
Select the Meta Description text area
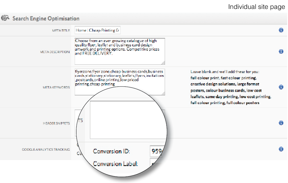[119, 51]
